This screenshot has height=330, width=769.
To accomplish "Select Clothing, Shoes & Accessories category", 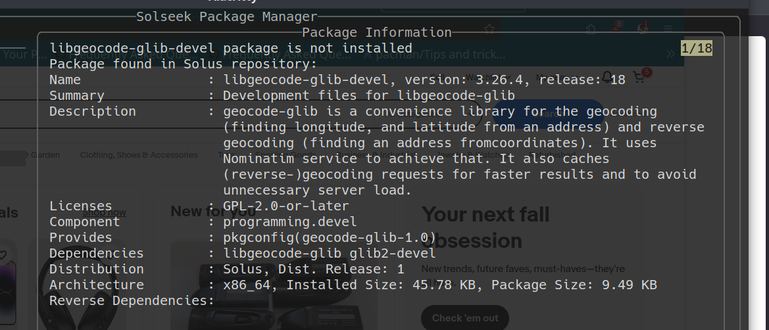I will click(139, 155).
